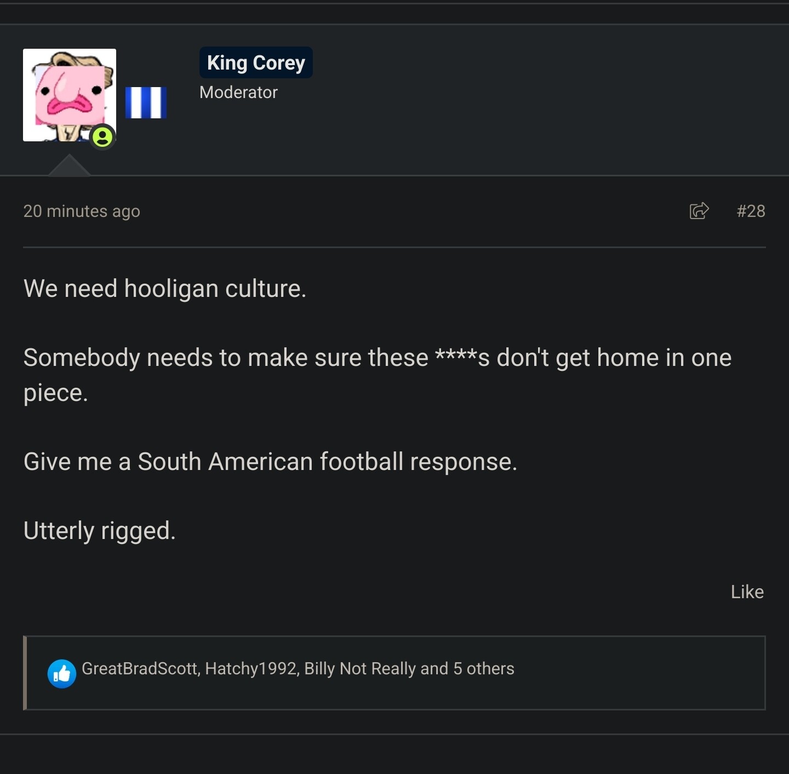Like the hooligan culture post

pyautogui.click(x=747, y=592)
